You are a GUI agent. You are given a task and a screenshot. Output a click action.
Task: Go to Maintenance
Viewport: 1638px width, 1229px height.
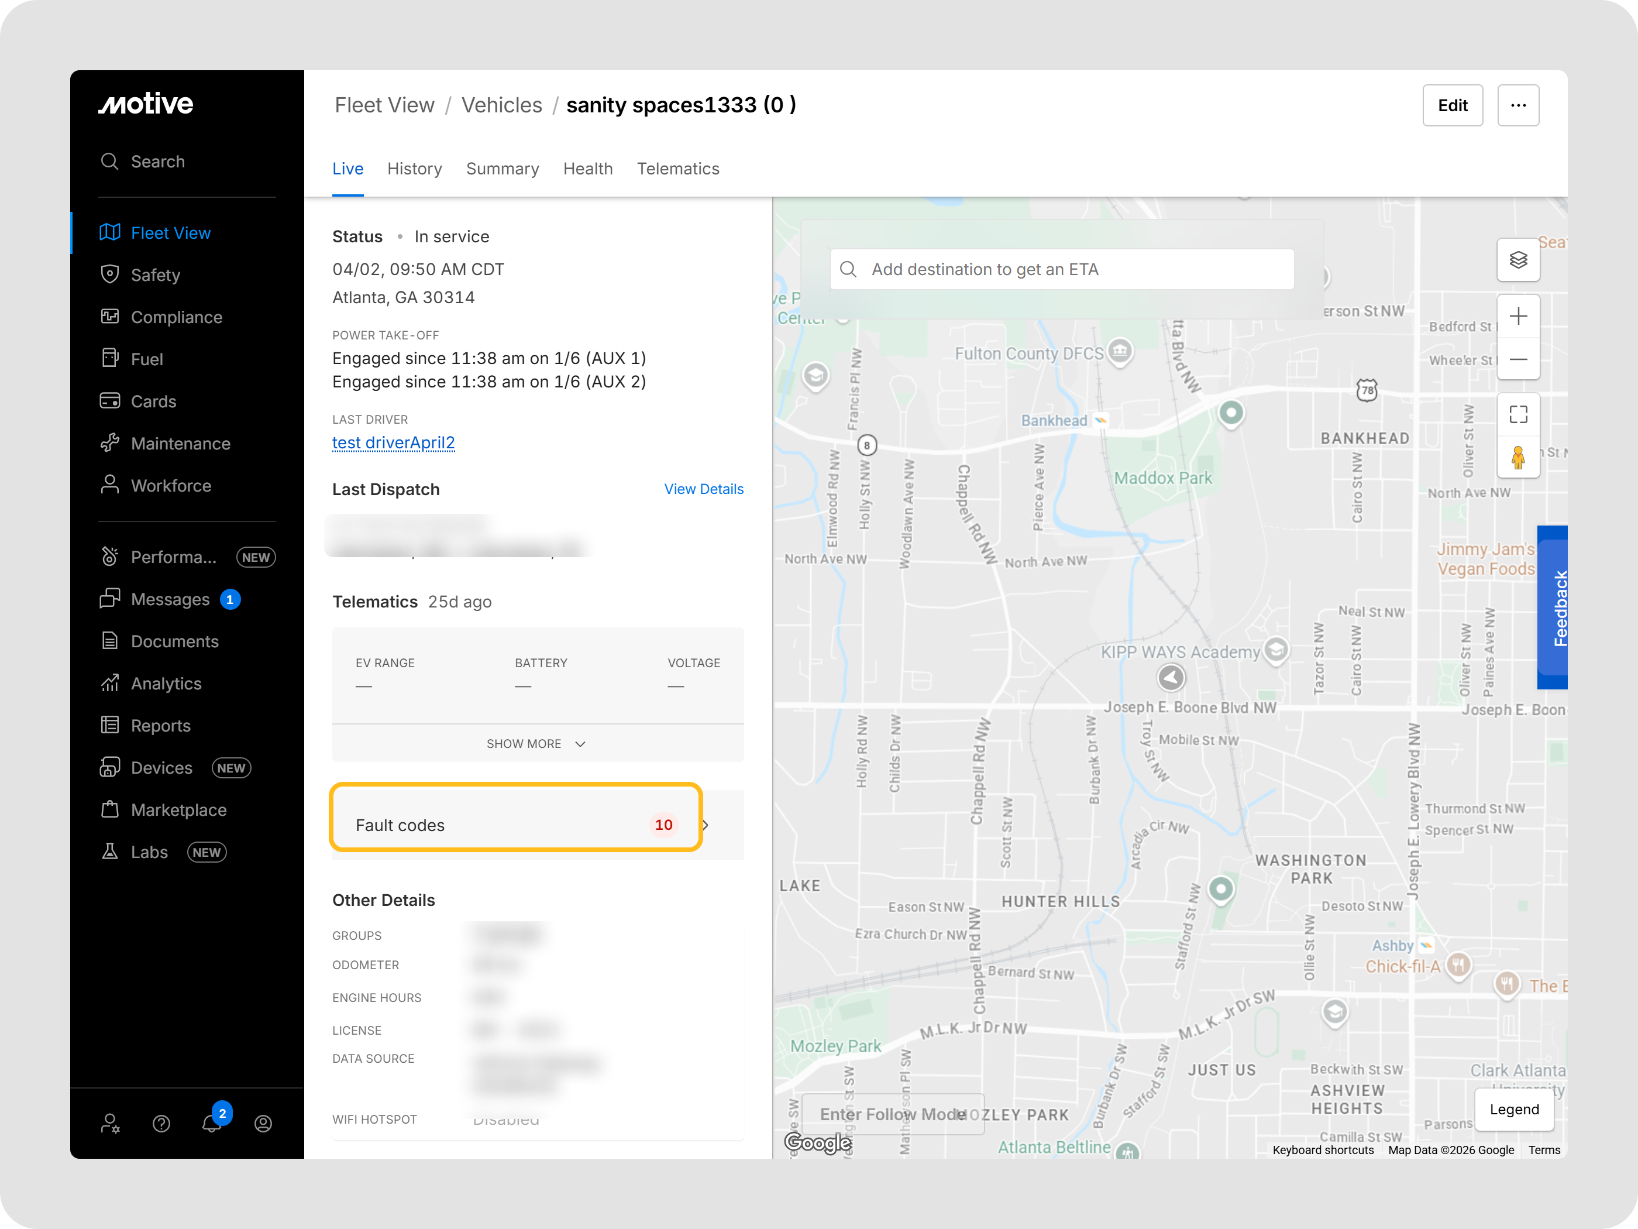click(x=165, y=444)
